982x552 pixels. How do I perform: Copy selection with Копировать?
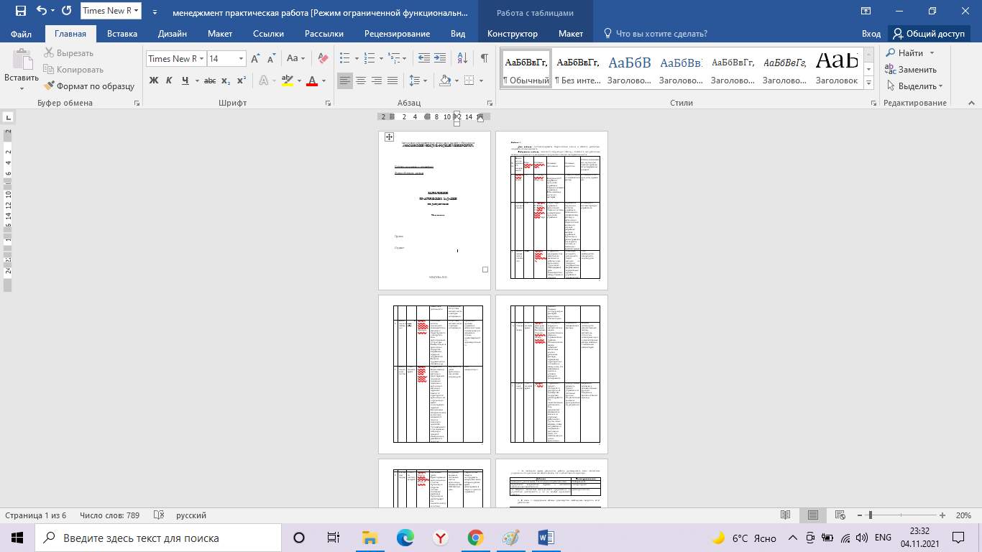[x=73, y=70]
